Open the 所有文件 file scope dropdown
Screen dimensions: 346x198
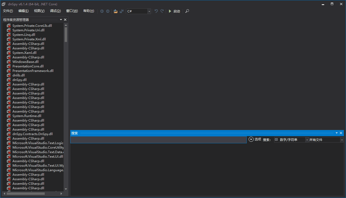tap(342, 140)
